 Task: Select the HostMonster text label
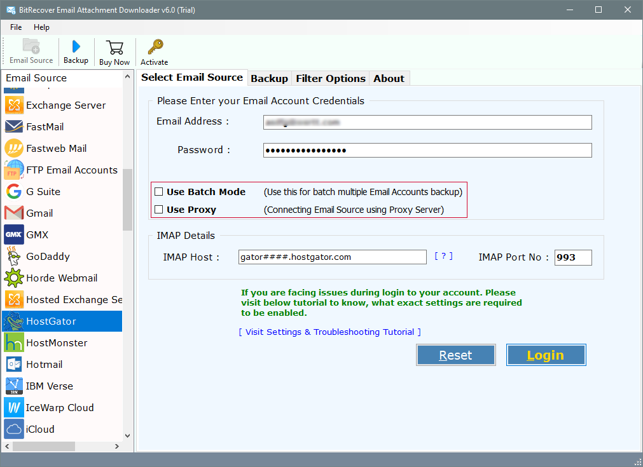[x=57, y=343]
